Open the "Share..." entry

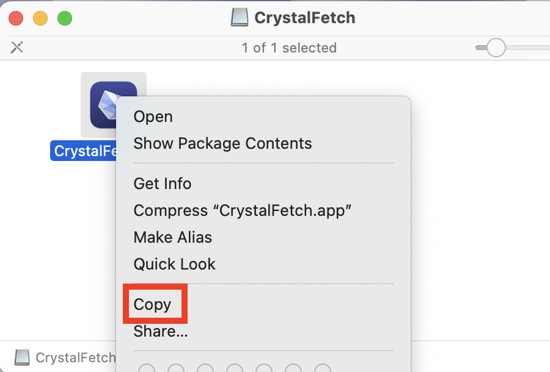click(x=160, y=331)
